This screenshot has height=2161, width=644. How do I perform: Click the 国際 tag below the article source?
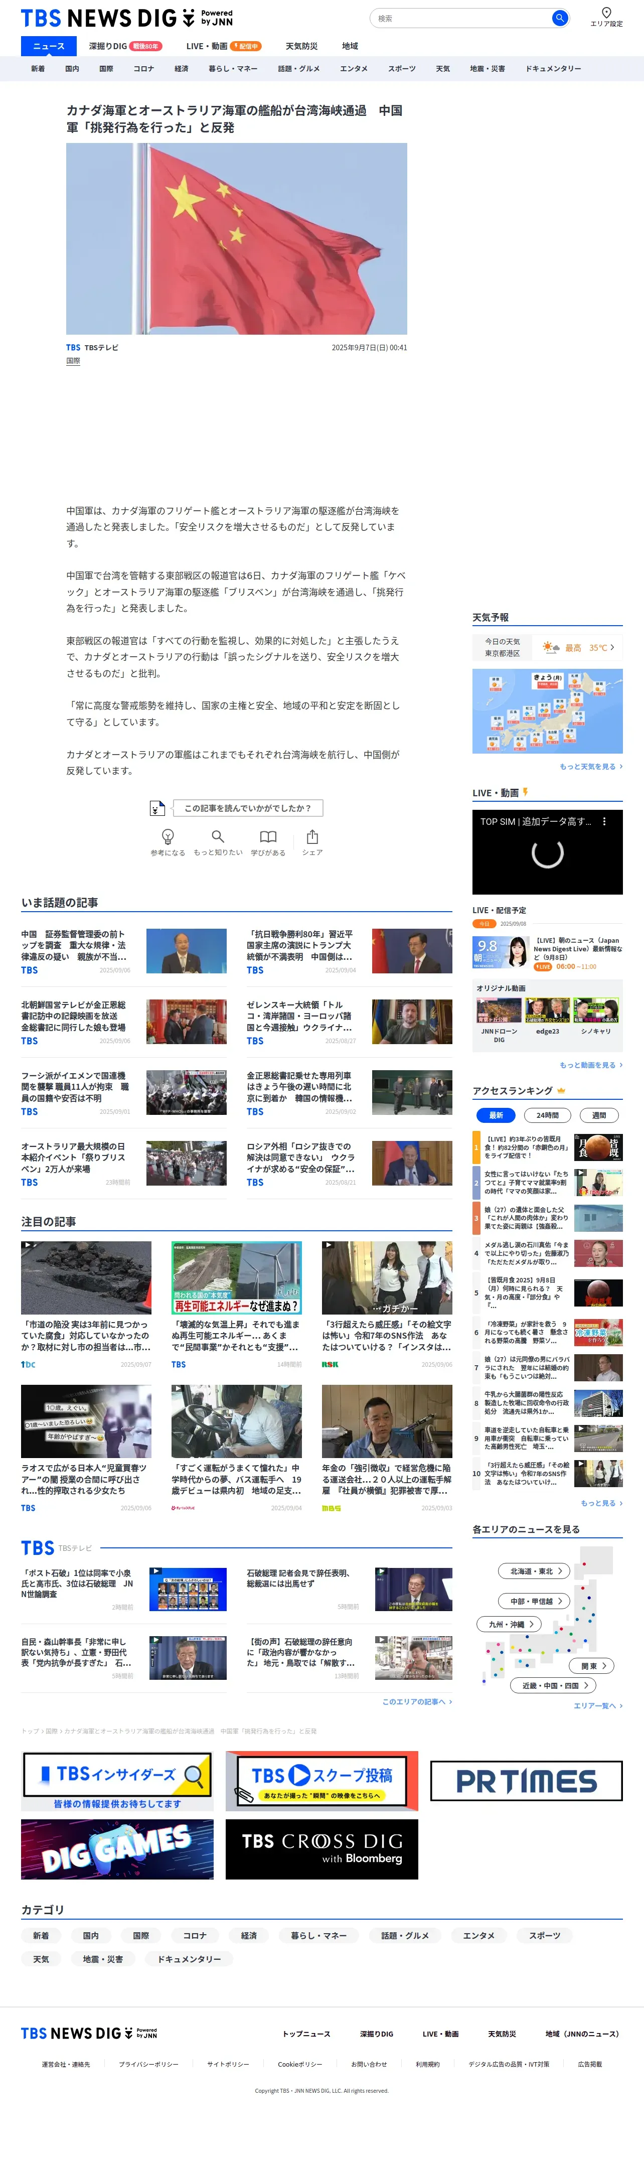coord(73,361)
